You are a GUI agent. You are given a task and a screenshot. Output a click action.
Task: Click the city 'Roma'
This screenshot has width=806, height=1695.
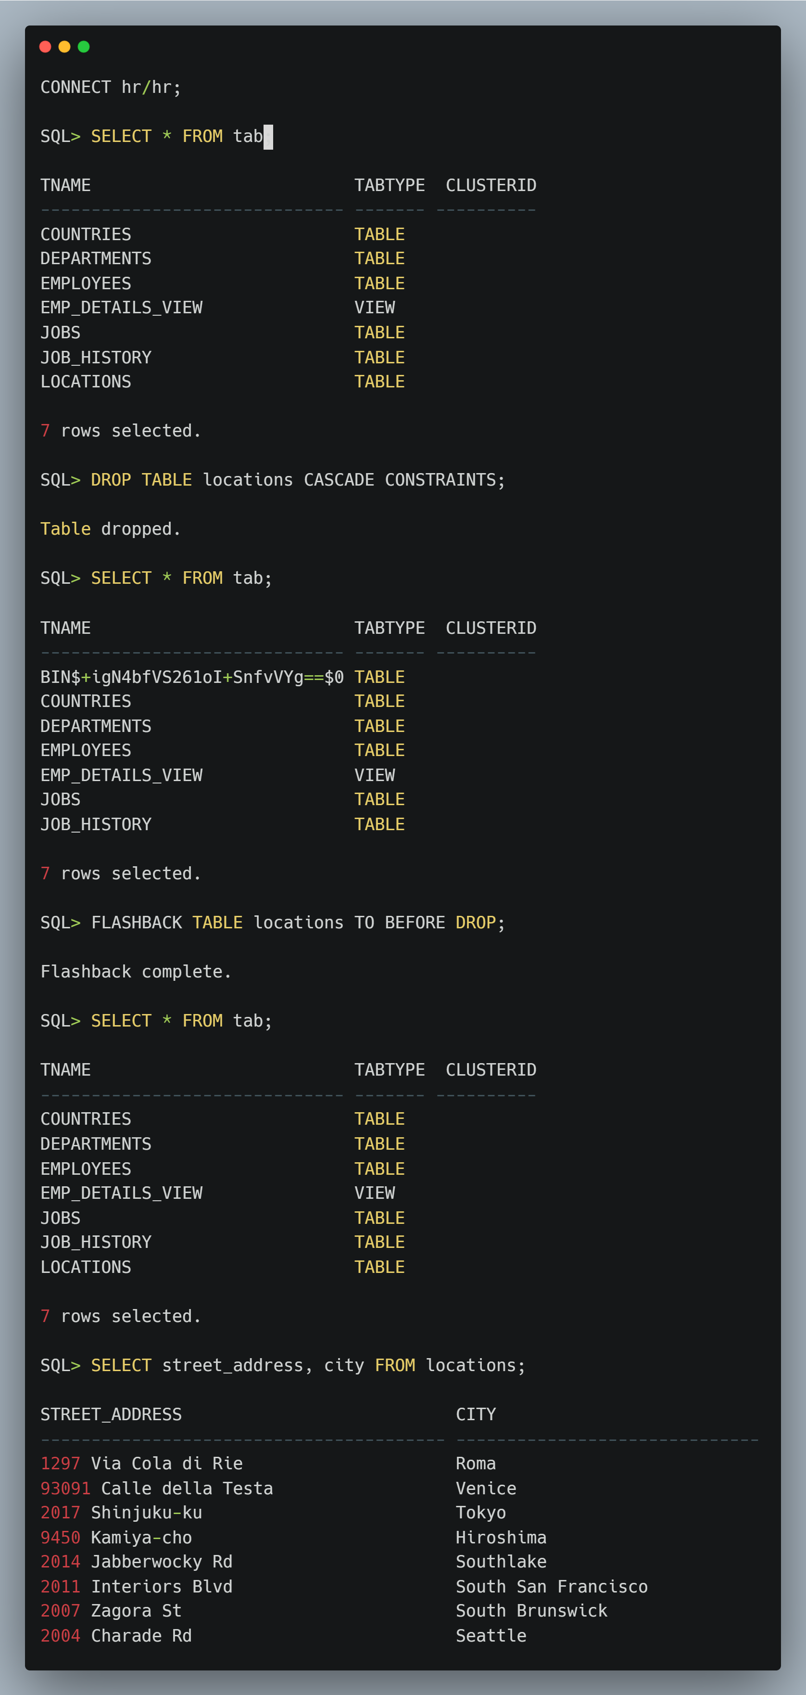pyautogui.click(x=476, y=1464)
